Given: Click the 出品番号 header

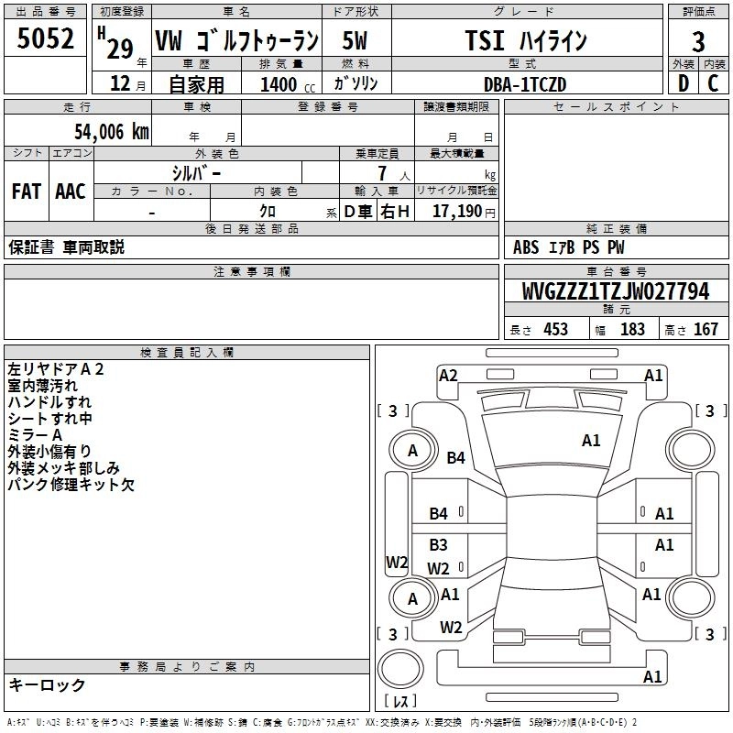Looking at the screenshot, I should click(45, 12).
